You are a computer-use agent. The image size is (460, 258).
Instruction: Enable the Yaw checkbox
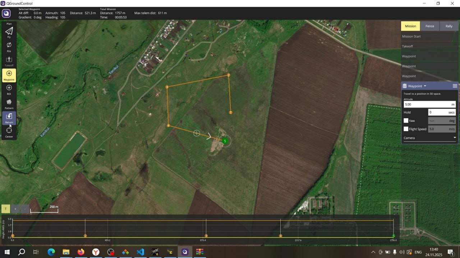(406, 121)
